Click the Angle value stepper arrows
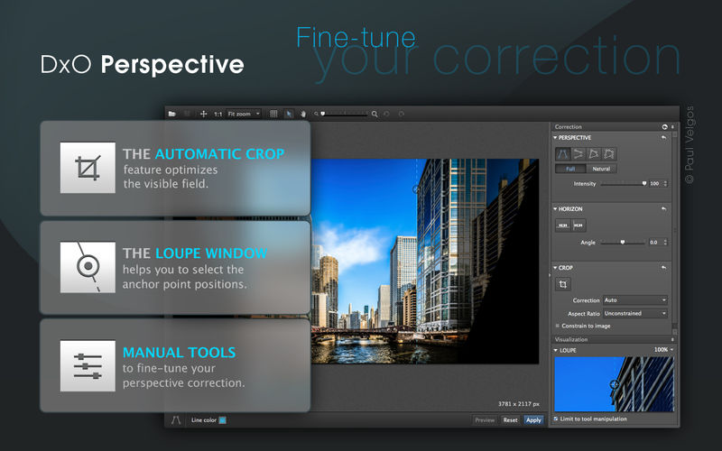This screenshot has width=722, height=451. pyautogui.click(x=666, y=242)
